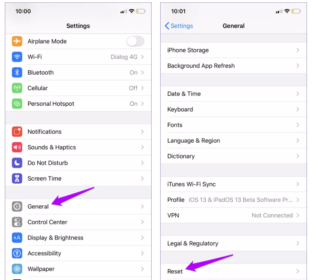Go back using the Settings back button

click(x=179, y=26)
